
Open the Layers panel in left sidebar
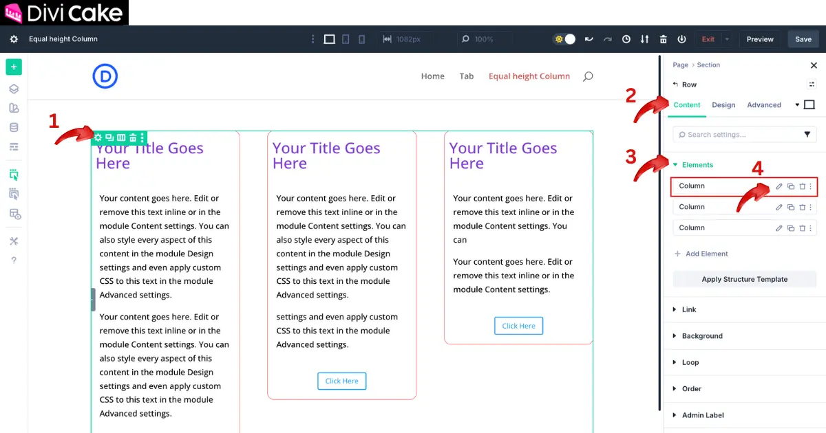pyautogui.click(x=14, y=89)
